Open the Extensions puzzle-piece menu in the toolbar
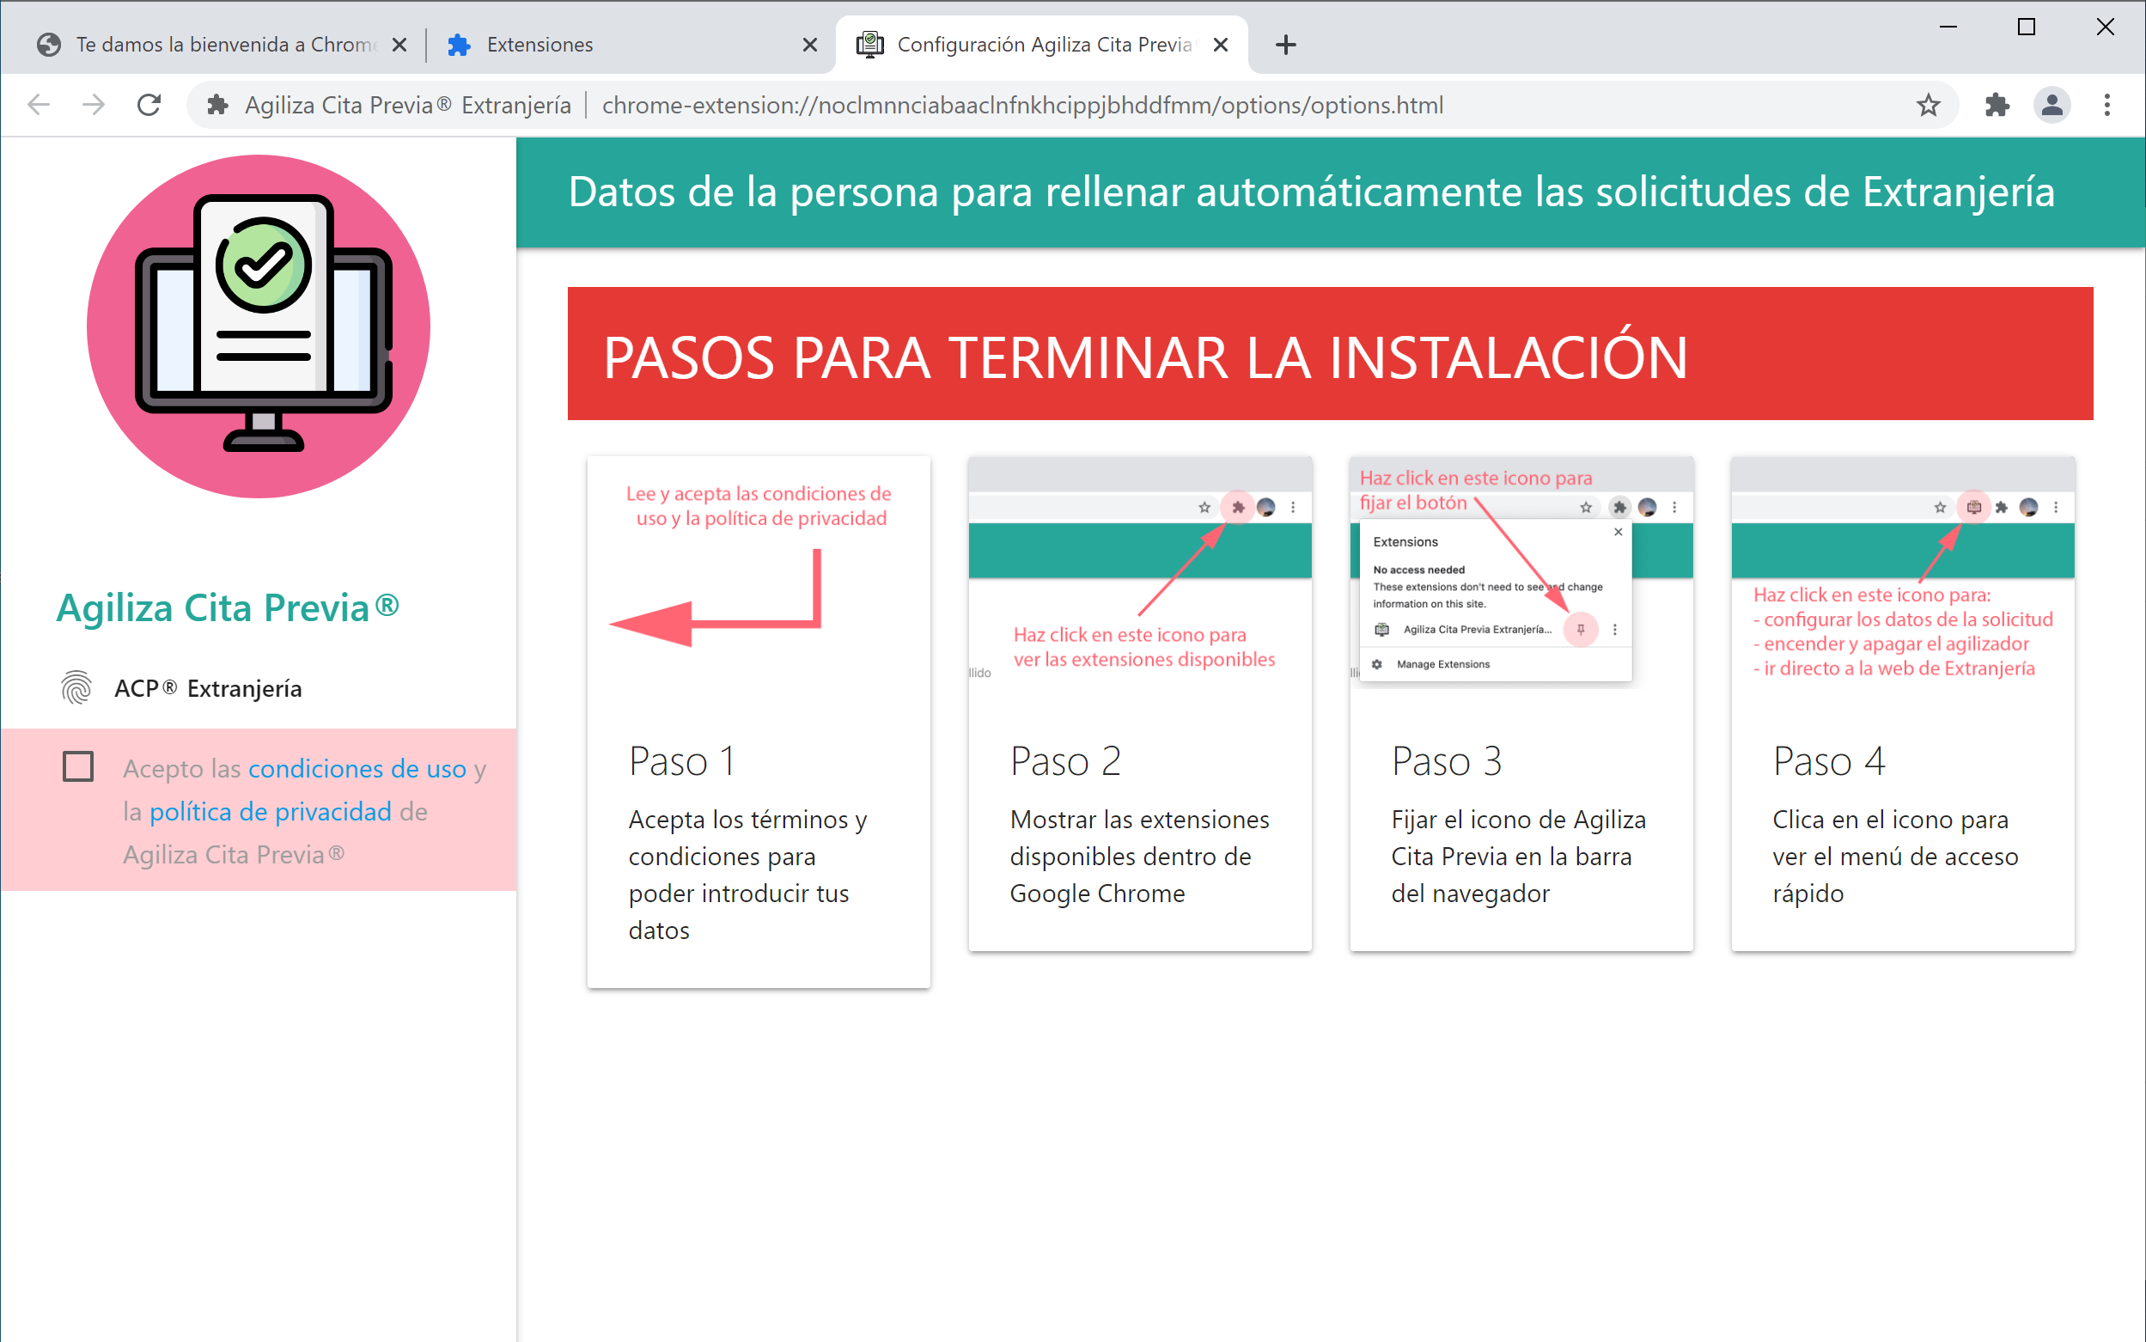2146x1342 pixels. click(x=1997, y=105)
